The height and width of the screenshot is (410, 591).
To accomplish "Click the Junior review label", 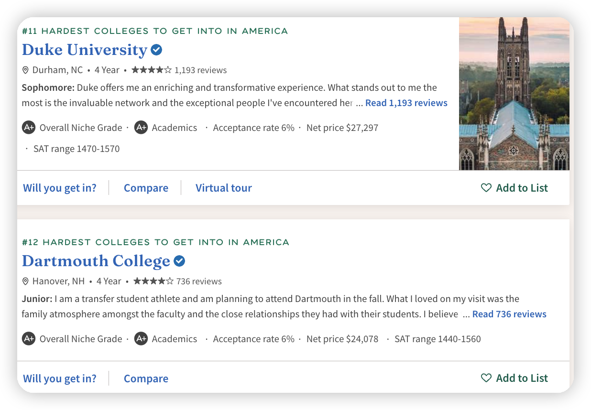I will tap(37, 299).
